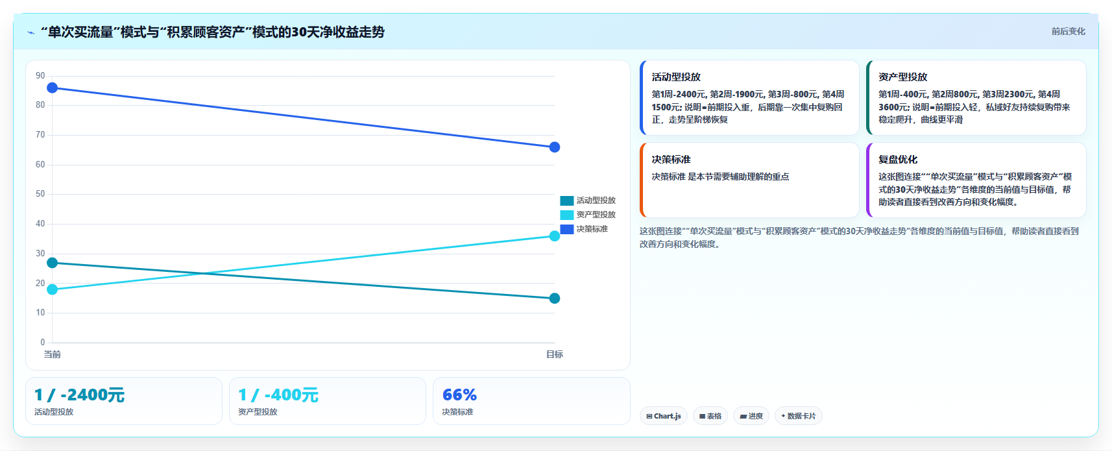Open the 资产型投放 info card
This screenshot has height=451, width=1112.
coord(976,98)
